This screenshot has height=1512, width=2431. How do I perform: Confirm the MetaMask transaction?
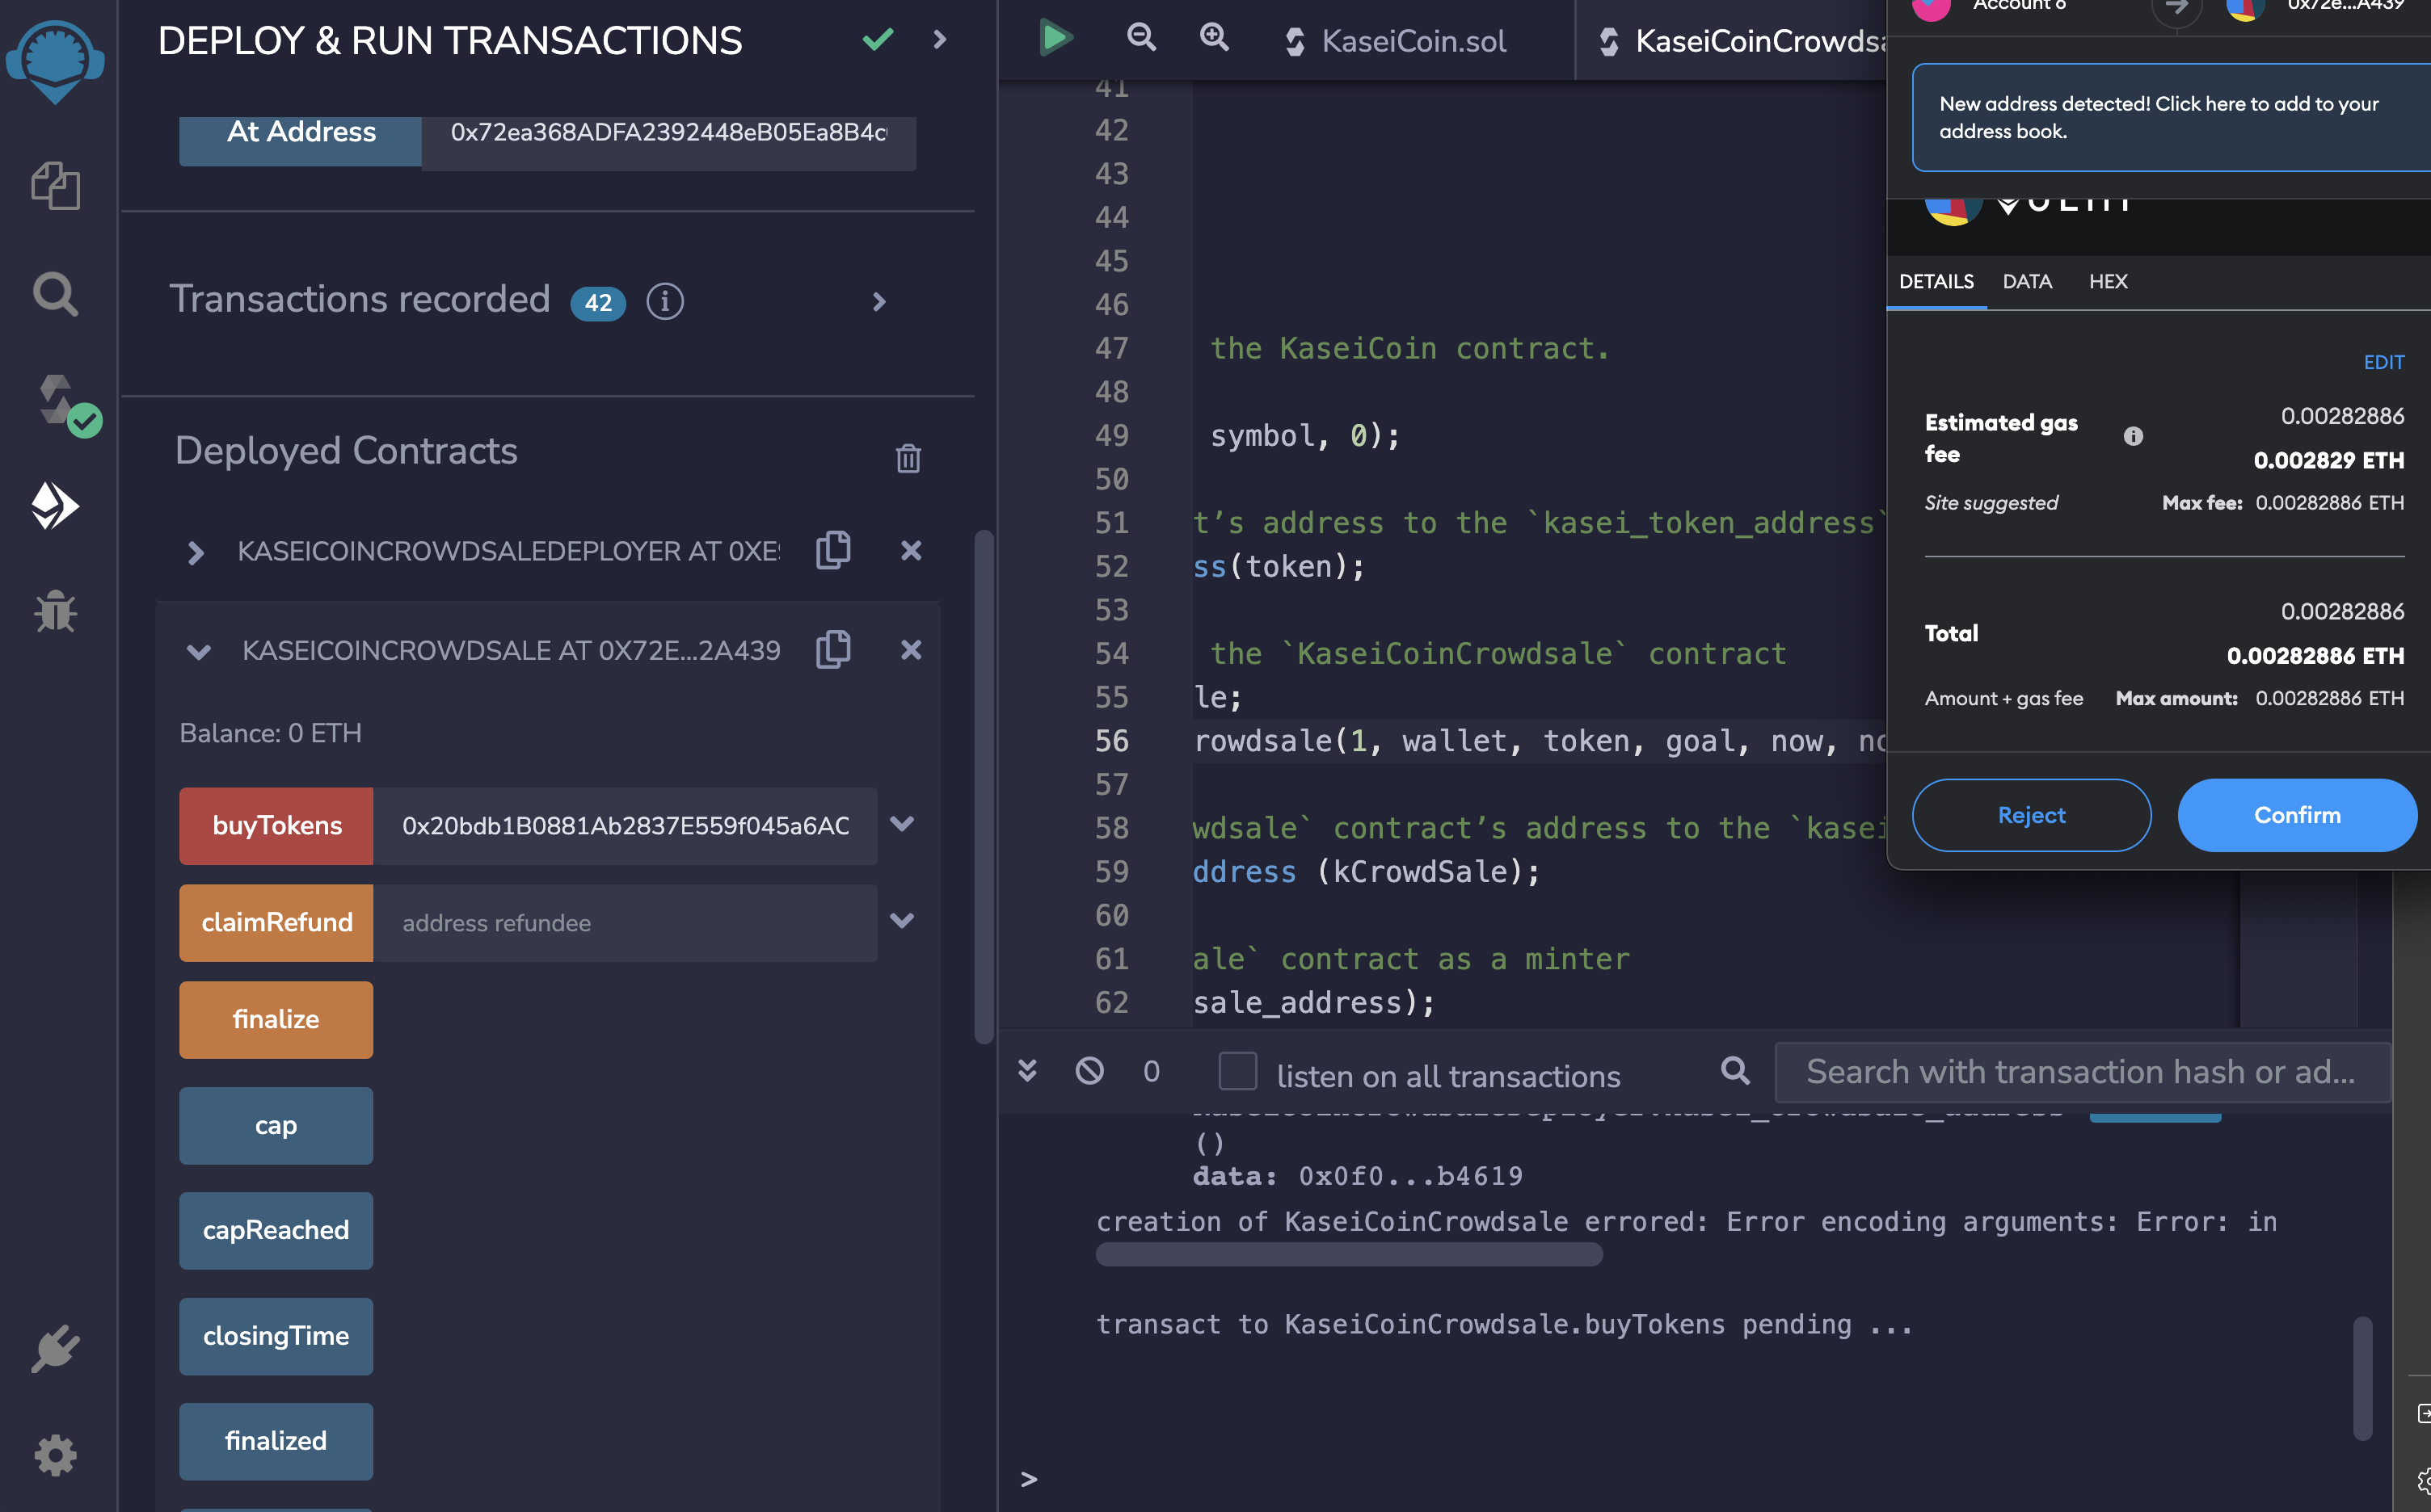(2296, 815)
